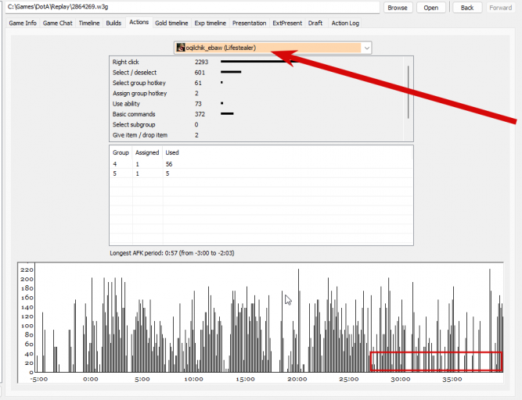Open the Timeline tab
This screenshot has width=522, height=400.
coord(89,23)
